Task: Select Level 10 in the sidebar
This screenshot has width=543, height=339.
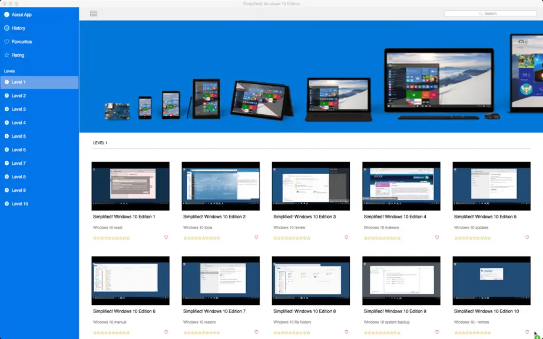Action: pos(39,204)
